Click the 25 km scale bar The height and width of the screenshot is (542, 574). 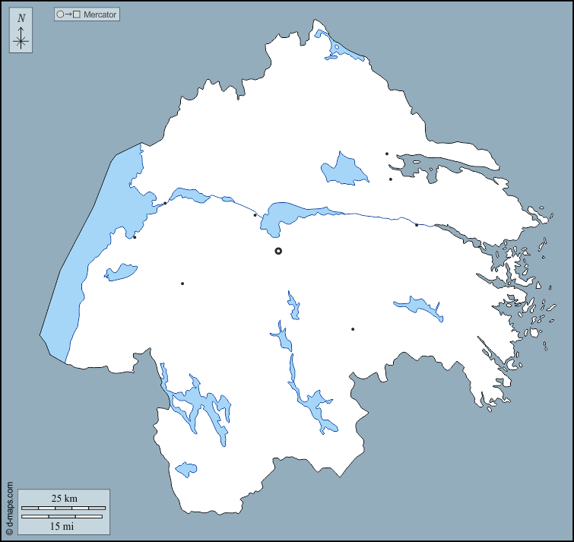point(63,508)
